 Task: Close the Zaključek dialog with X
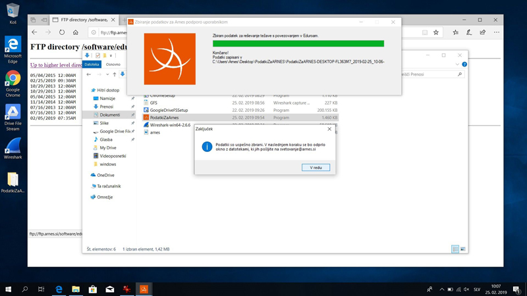(x=329, y=129)
